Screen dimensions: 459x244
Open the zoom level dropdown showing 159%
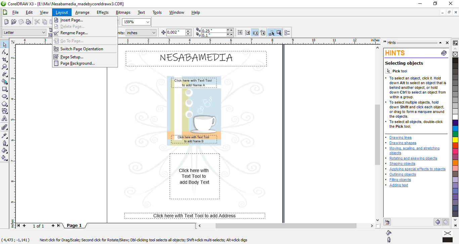(x=148, y=22)
